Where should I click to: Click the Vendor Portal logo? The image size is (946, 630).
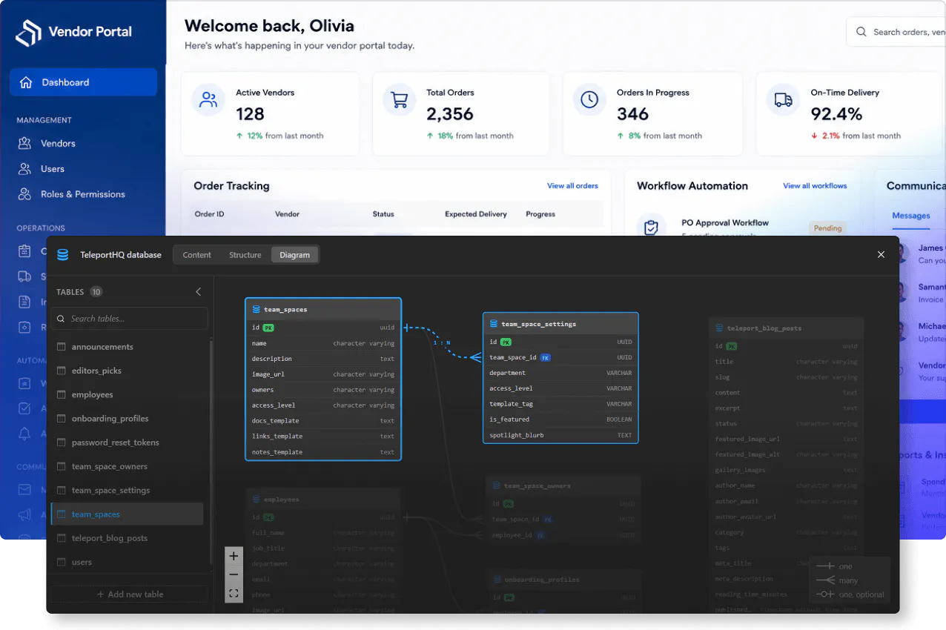73,32
